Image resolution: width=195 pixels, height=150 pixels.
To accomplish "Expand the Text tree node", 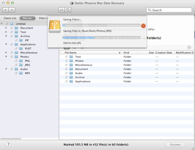I will [x=6, y=32].
